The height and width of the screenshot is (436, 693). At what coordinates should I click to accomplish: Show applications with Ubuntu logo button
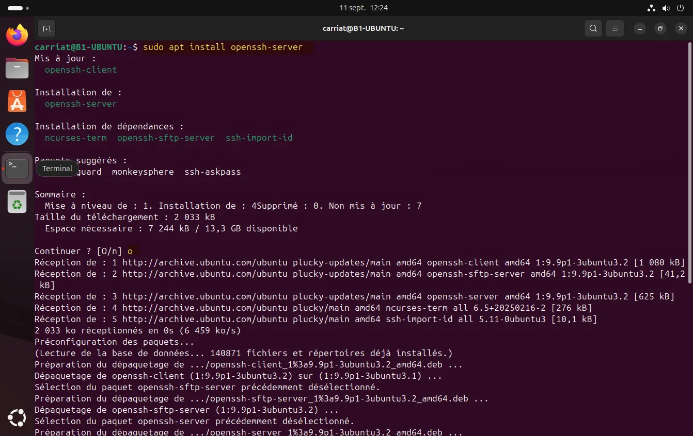pyautogui.click(x=17, y=417)
